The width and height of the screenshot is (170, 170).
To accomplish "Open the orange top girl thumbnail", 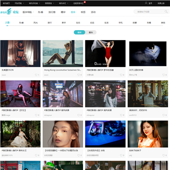I will point(148,134).
